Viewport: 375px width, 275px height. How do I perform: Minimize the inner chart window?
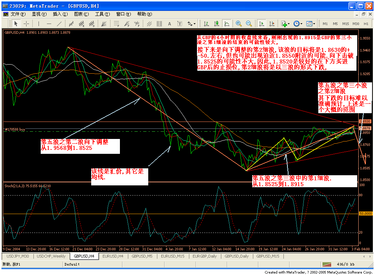pos(357,14)
